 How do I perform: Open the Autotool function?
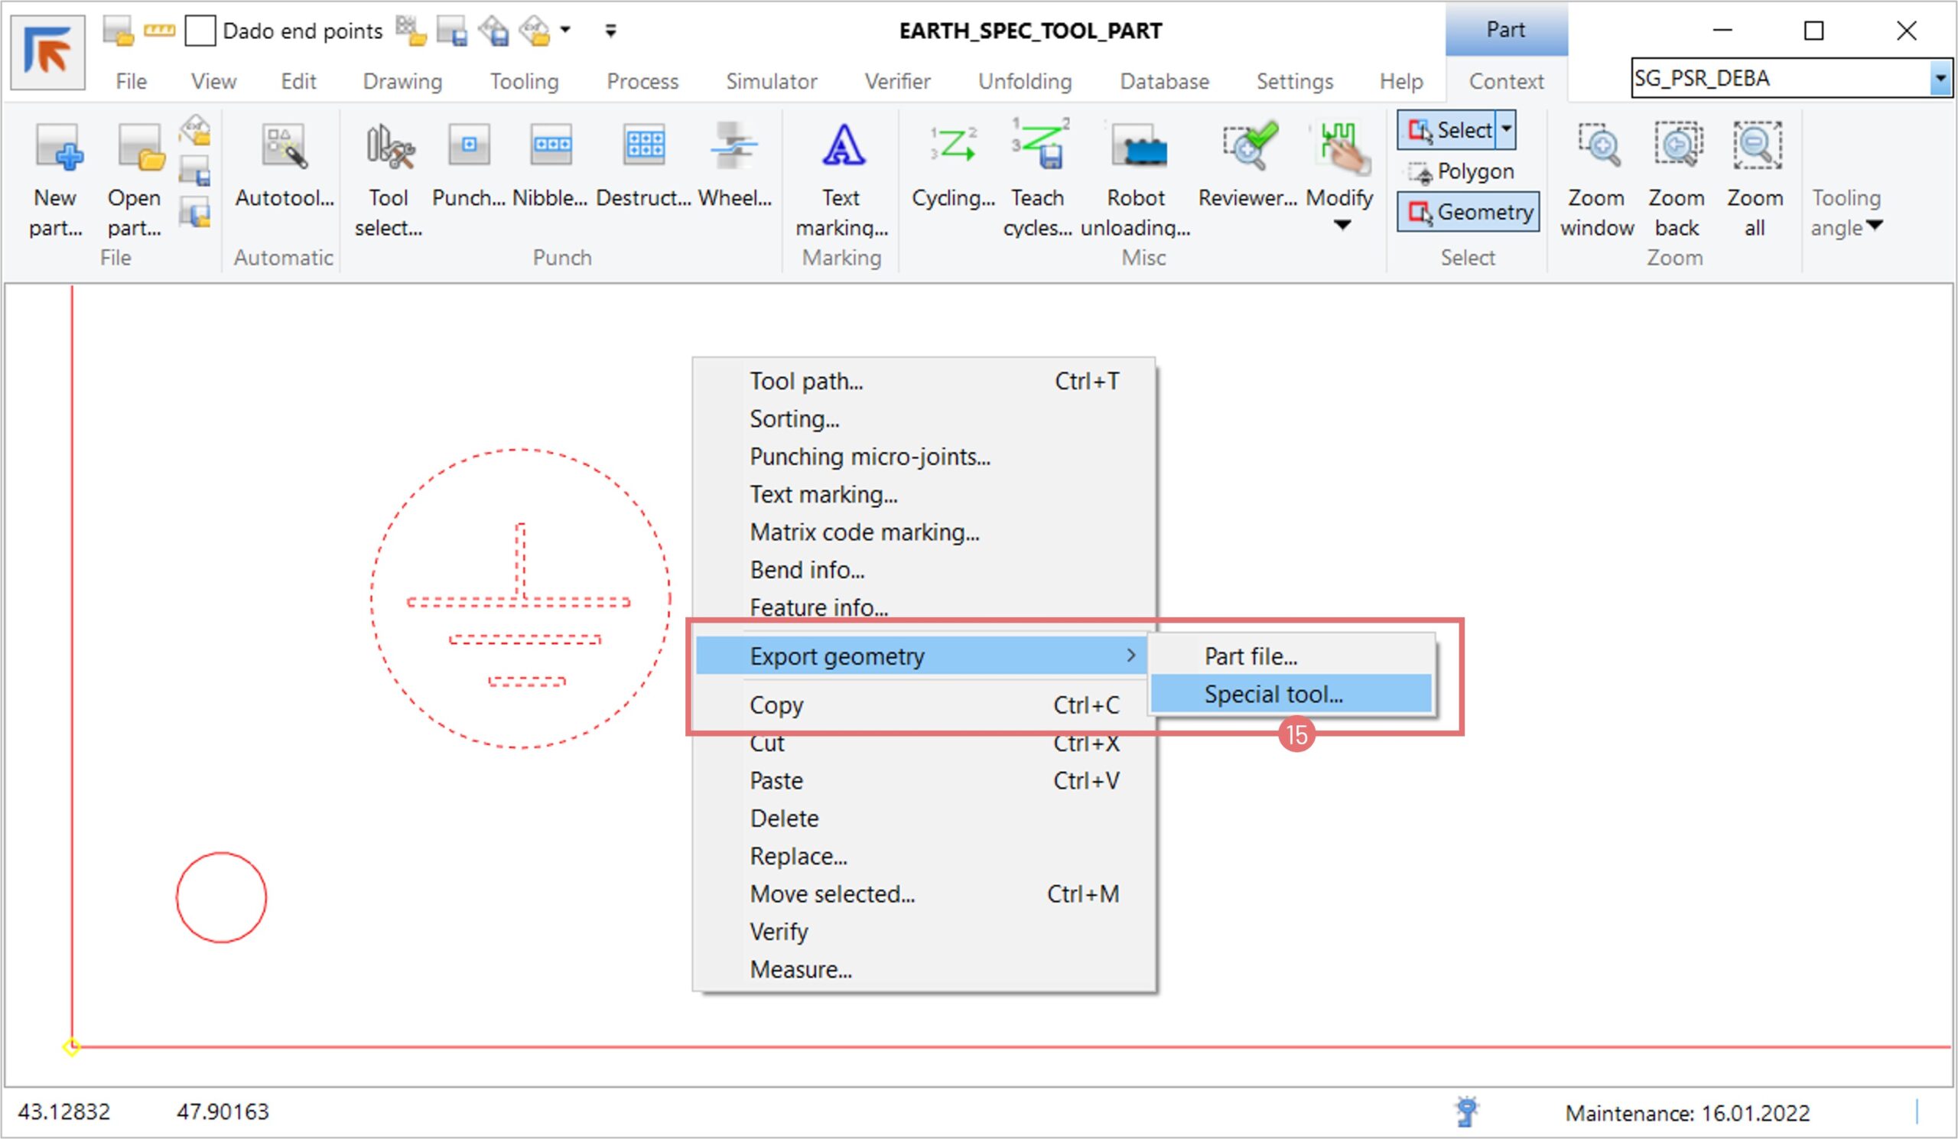click(x=285, y=148)
